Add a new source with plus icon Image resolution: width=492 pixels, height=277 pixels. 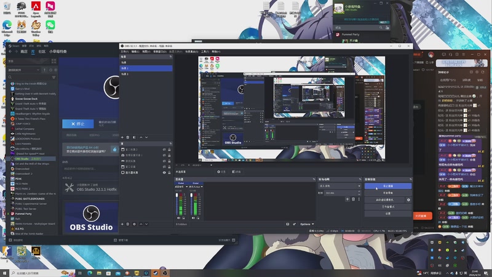(122, 224)
